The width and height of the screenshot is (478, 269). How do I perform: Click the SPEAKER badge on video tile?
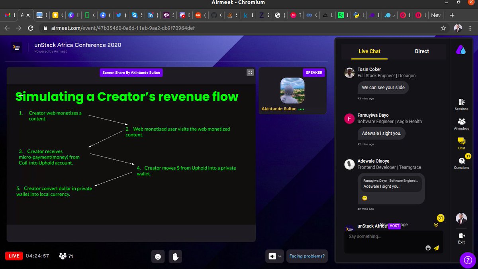pos(314,73)
